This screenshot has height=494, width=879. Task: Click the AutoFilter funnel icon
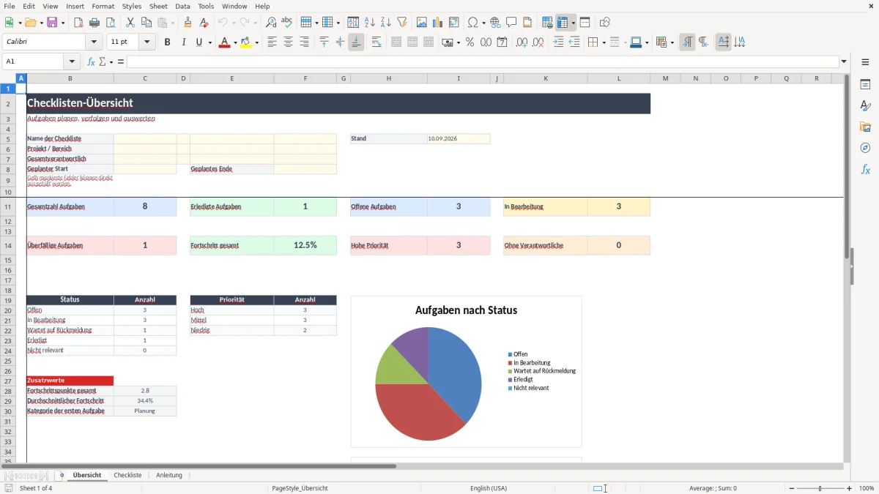pyautogui.click(x=401, y=23)
